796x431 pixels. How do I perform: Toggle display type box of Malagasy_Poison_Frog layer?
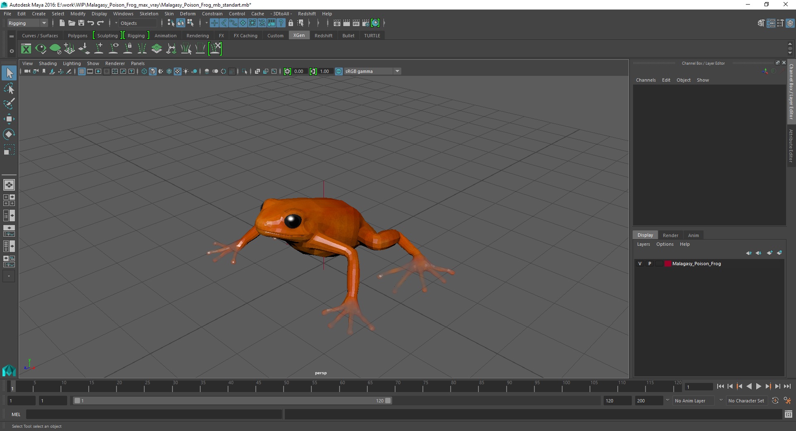659,264
